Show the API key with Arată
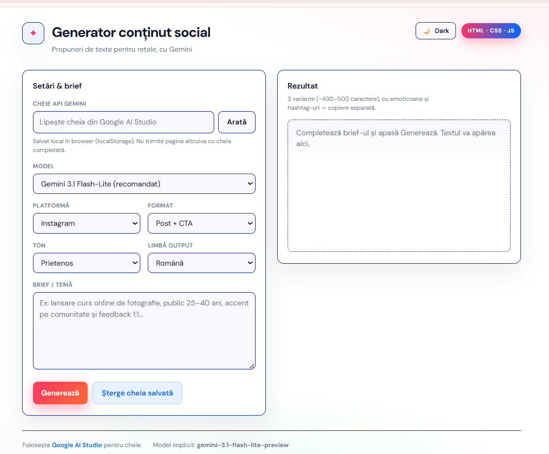Image resolution: width=549 pixels, height=454 pixels. point(236,122)
